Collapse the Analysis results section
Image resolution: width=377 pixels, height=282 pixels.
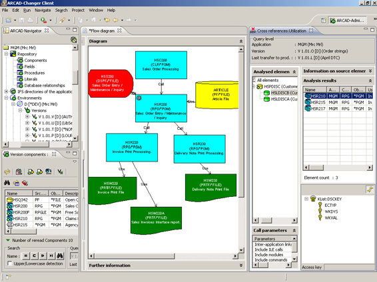pyautogui.click(x=370, y=80)
